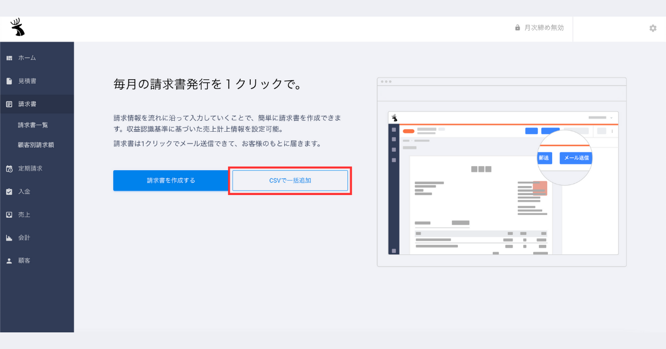Open the 請求書 section icon
This screenshot has width=666, height=349.
[x=9, y=104]
